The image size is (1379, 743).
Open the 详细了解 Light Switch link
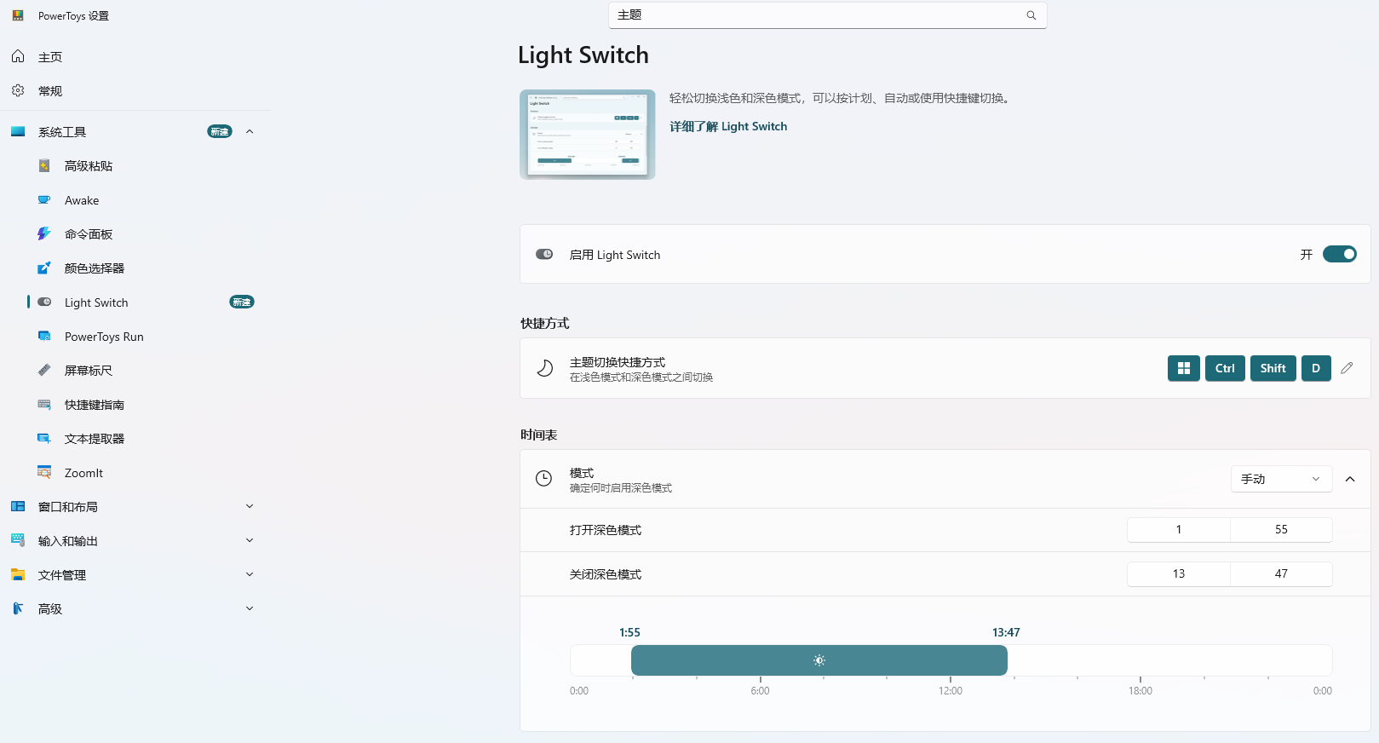pos(728,126)
